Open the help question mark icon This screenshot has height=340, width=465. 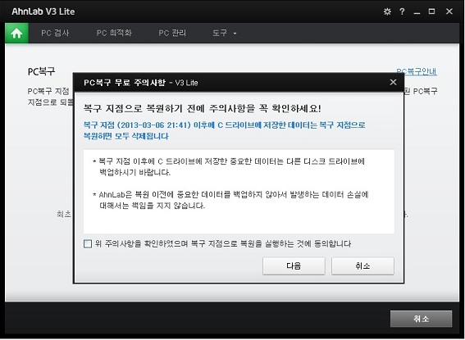pyautogui.click(x=402, y=11)
